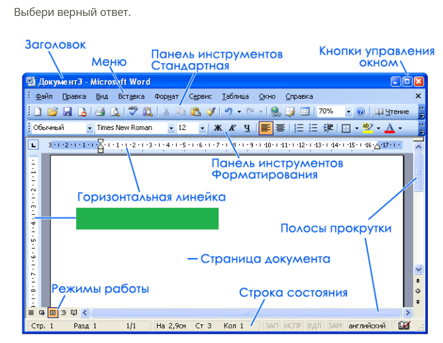Click the Numbered list icon
This screenshot has height=343, width=443.
tap(299, 128)
